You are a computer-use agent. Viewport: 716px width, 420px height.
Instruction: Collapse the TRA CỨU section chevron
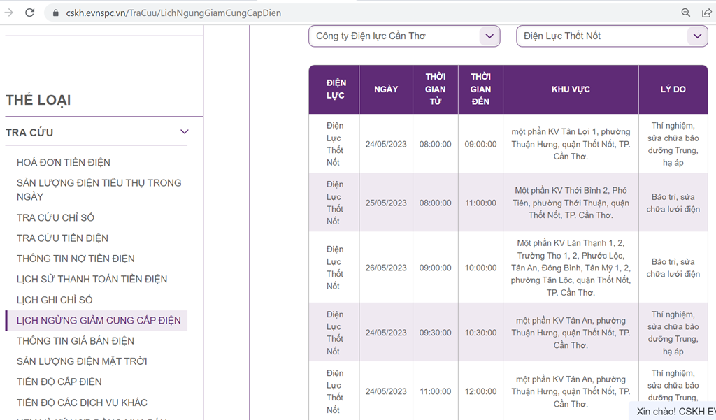coord(184,132)
